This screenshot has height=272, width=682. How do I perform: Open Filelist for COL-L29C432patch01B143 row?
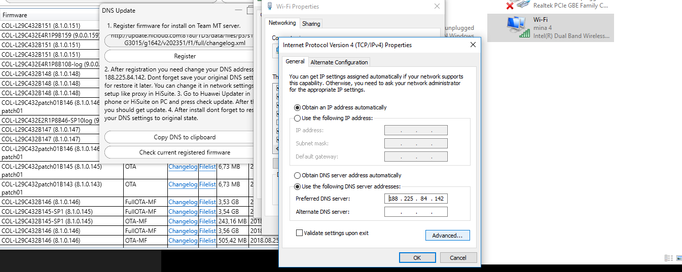click(207, 184)
